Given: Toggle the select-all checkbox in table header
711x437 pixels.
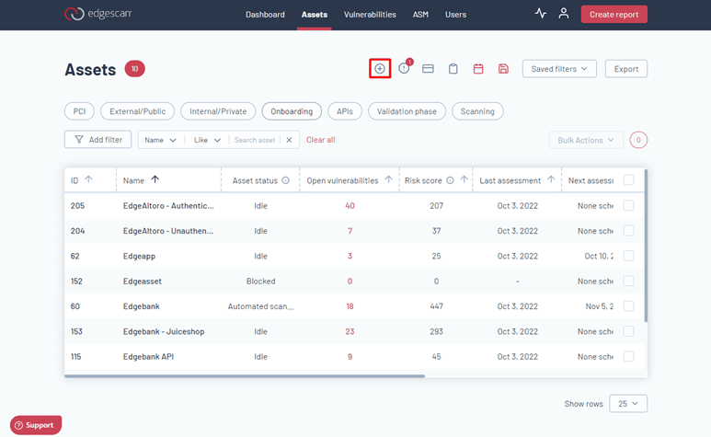Looking at the screenshot, I should point(628,180).
